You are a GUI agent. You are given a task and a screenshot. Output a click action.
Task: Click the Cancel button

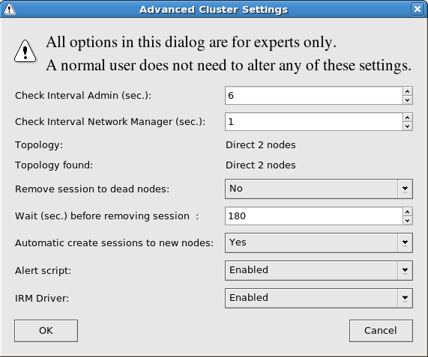381,331
